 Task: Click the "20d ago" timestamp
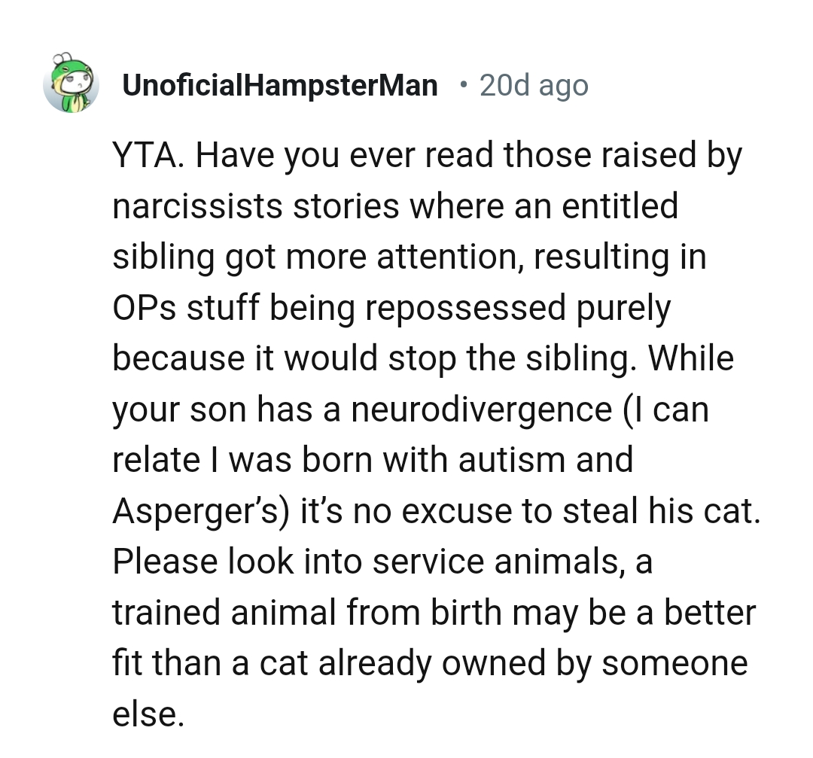tap(533, 86)
